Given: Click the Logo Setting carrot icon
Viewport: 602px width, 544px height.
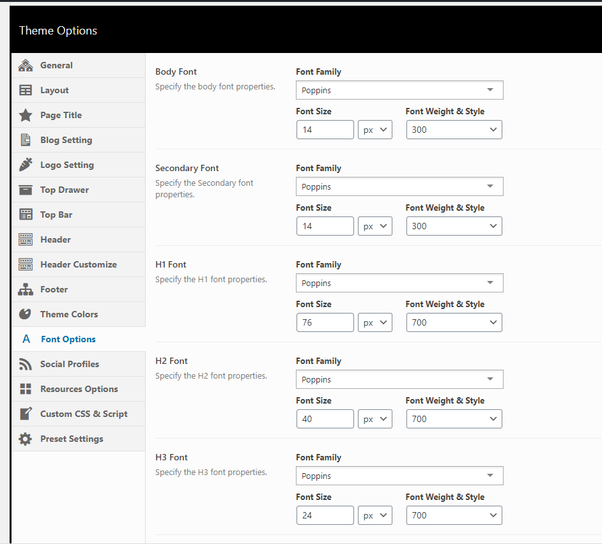Looking at the screenshot, I should point(26,165).
